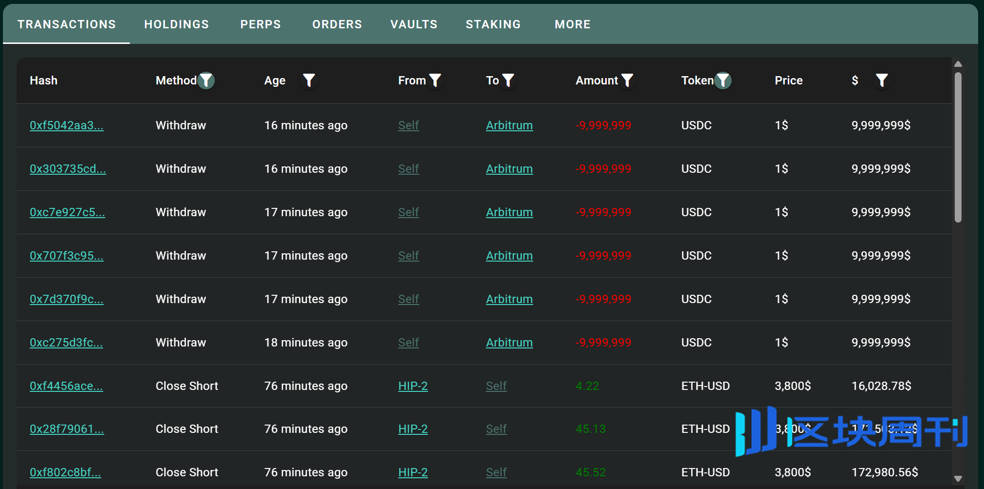984x489 pixels.
Task: Open the Token column filter
Action: (x=723, y=81)
